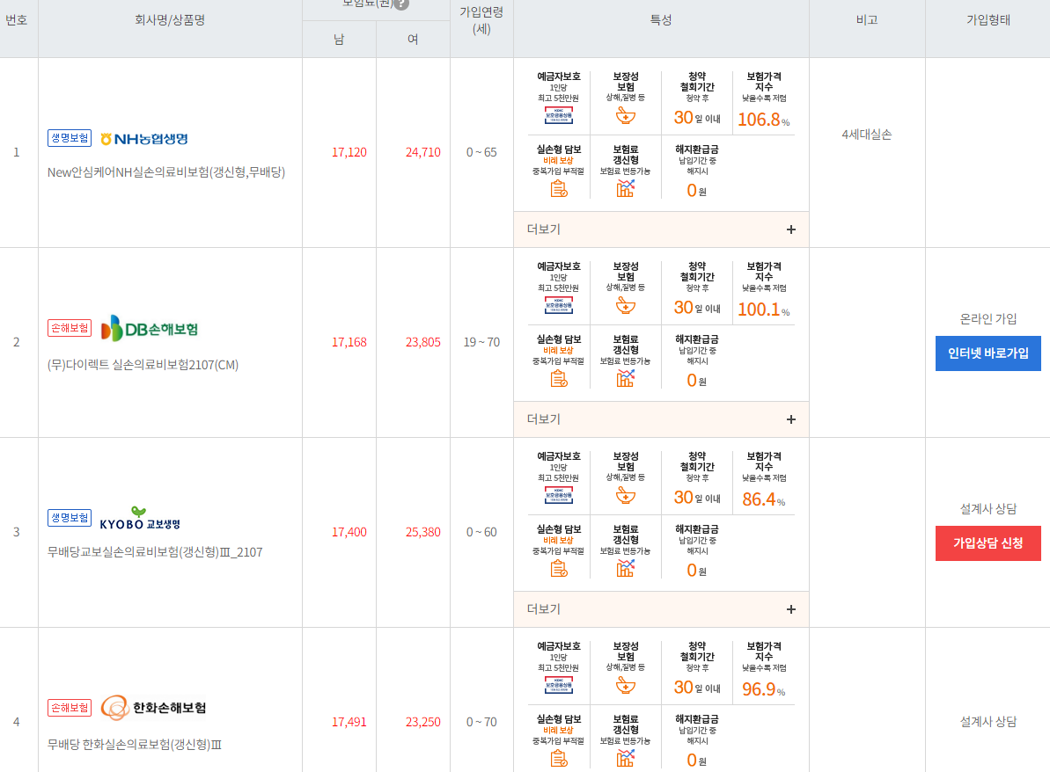
Task: Click the 회사명/상품명 column header
Action: point(169,20)
